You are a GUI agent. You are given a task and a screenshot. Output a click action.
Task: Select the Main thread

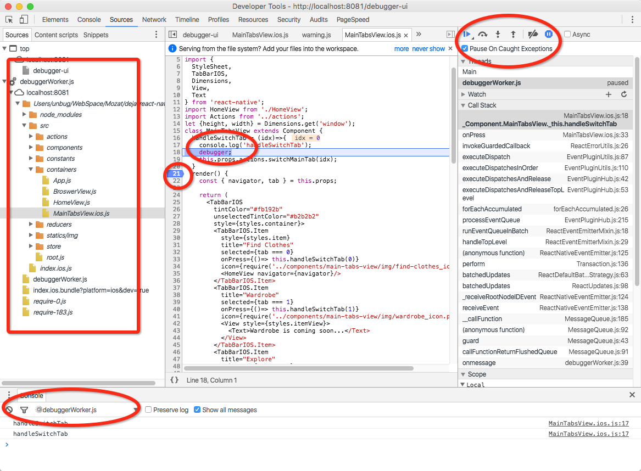pos(545,72)
